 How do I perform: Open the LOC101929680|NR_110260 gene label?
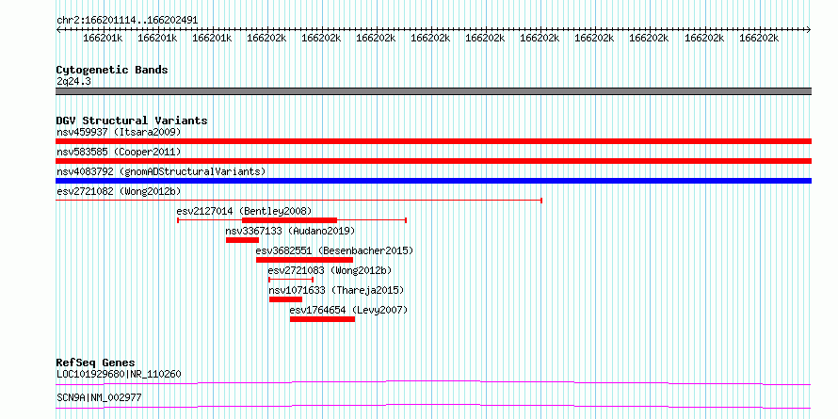(x=119, y=374)
